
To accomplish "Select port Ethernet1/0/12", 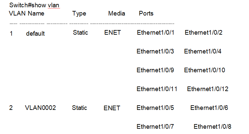I will tap(208, 89).
